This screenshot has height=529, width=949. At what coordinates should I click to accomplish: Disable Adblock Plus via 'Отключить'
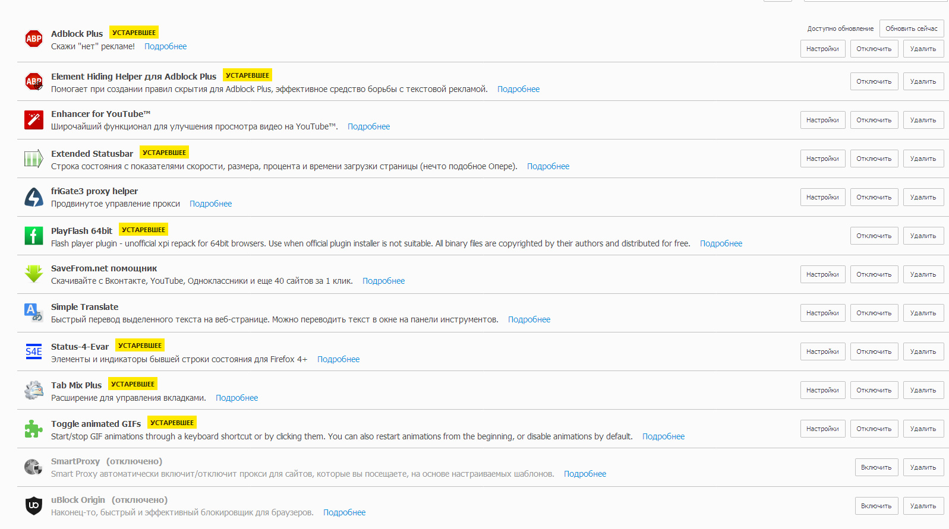pyautogui.click(x=874, y=49)
